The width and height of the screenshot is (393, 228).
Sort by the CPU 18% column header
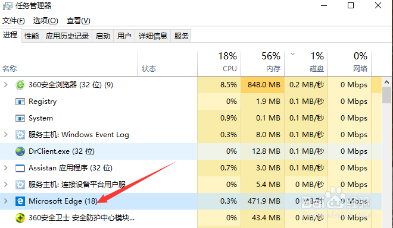tap(219, 64)
